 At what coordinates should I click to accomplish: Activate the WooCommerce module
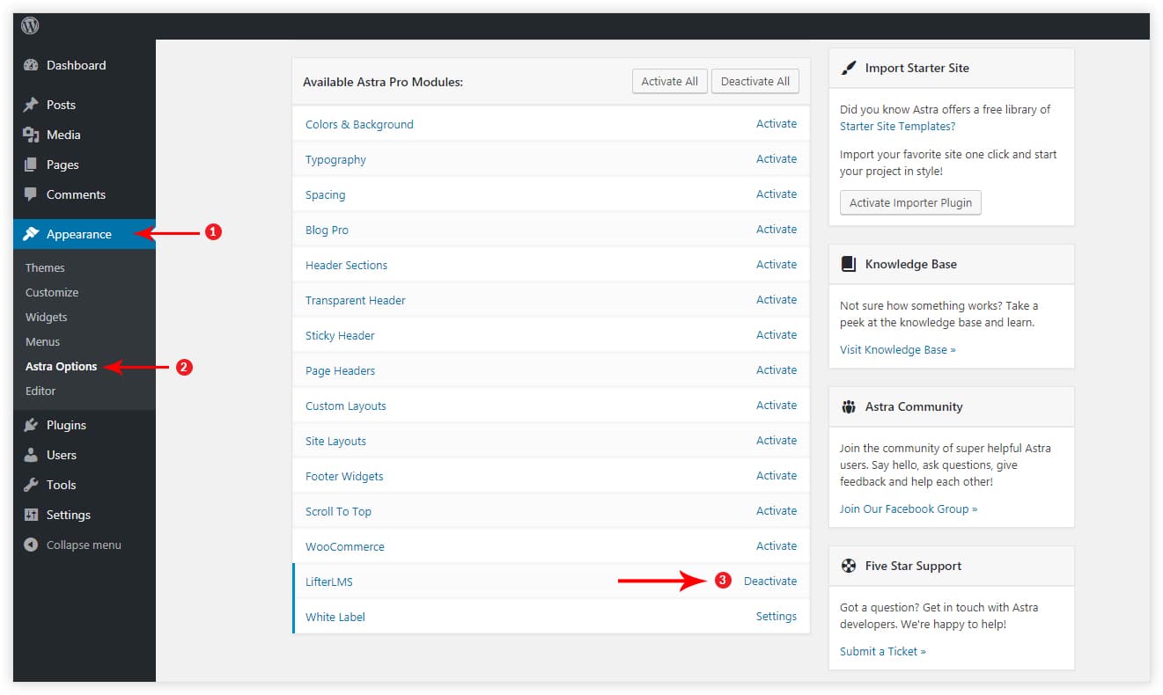pos(777,546)
